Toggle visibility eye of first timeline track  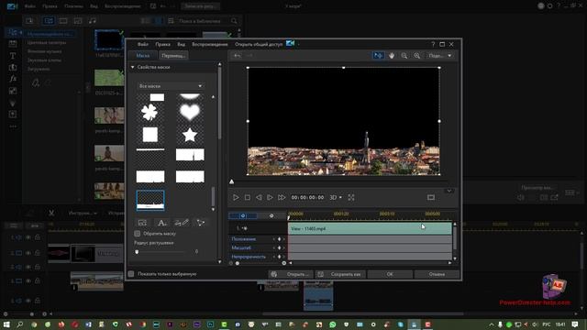click(28, 237)
